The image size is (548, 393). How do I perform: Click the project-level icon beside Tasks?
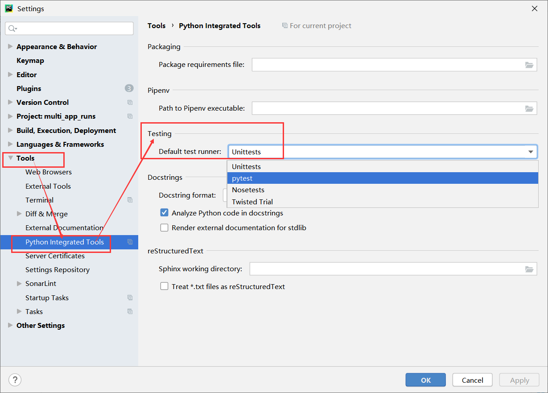coord(130,311)
